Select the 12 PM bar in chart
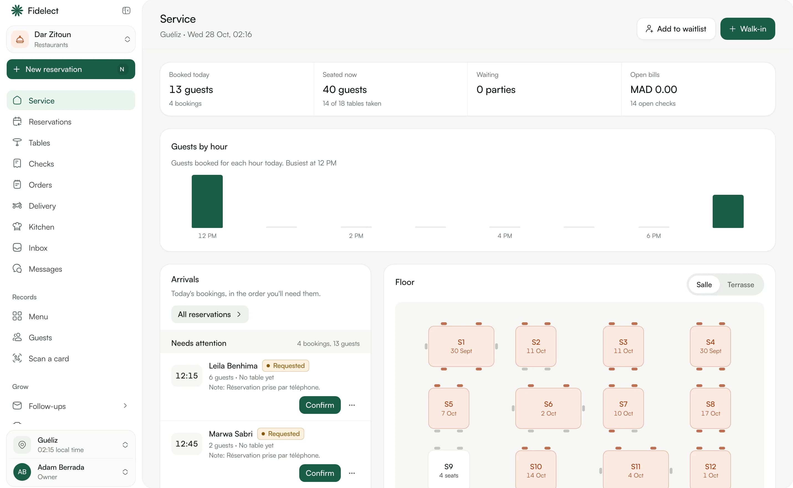The image size is (793, 488). [207, 201]
